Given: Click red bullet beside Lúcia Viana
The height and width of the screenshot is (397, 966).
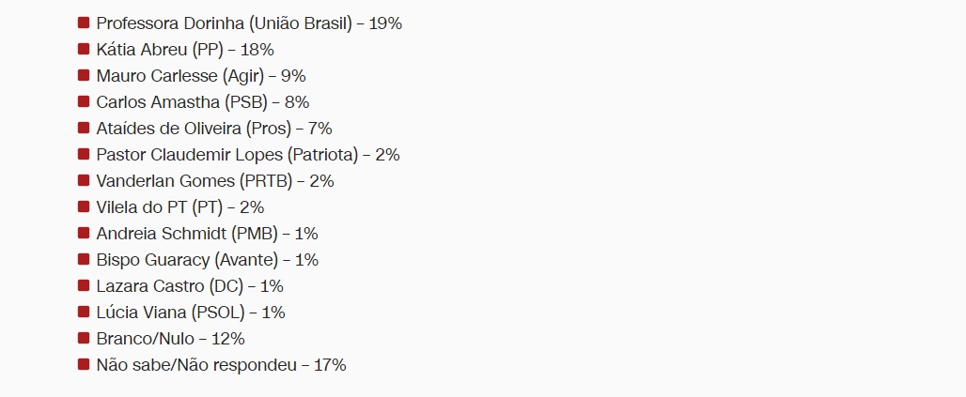Looking at the screenshot, I should pos(84,312).
